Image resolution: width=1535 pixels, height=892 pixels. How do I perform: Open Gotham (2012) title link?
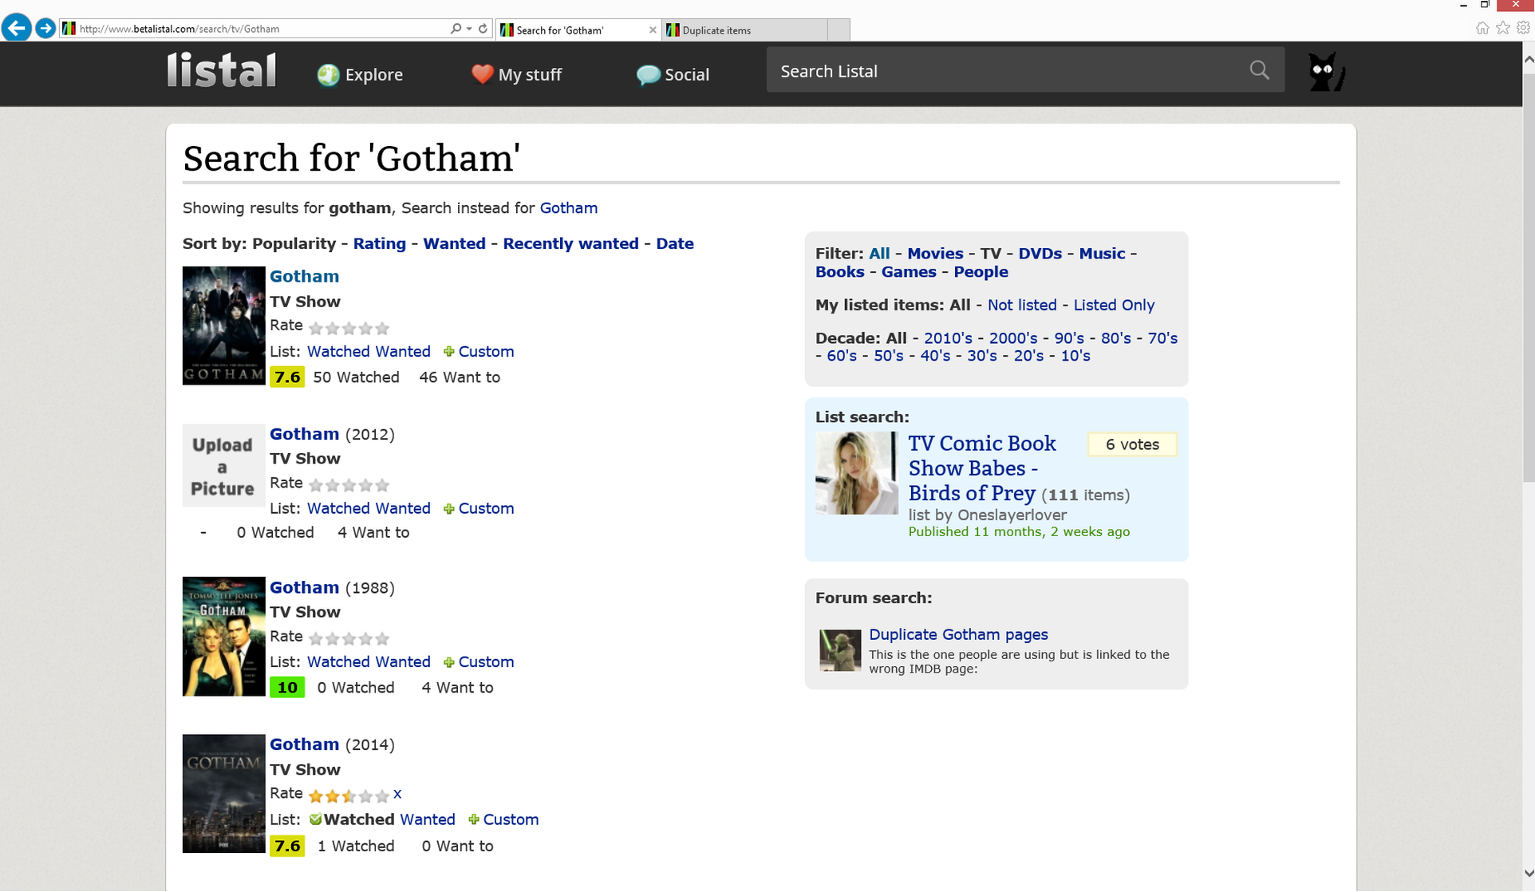[304, 434]
